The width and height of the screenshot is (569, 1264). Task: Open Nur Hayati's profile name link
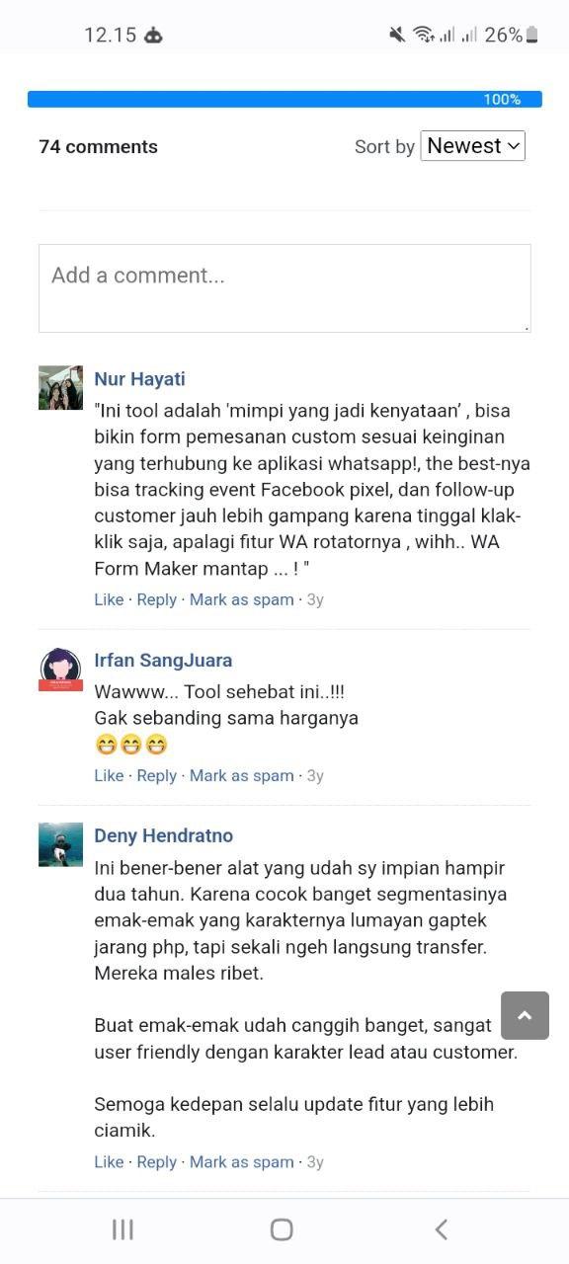pyautogui.click(x=139, y=379)
